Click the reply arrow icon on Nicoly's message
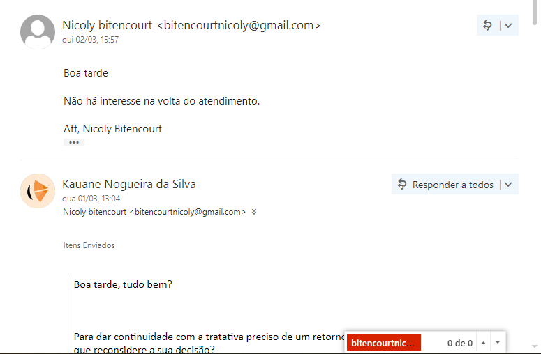 coord(487,25)
